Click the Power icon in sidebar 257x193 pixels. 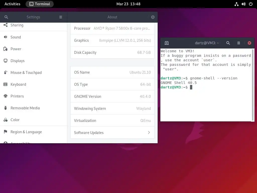[x=6, y=49]
